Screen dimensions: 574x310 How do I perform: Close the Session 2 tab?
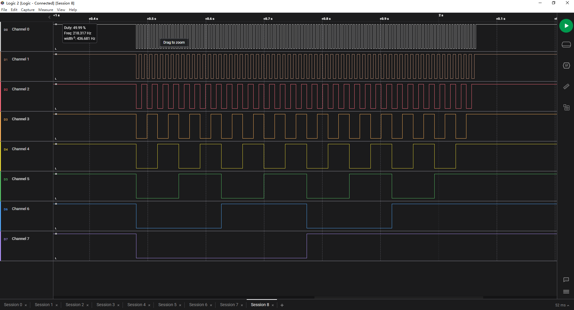pos(88,305)
